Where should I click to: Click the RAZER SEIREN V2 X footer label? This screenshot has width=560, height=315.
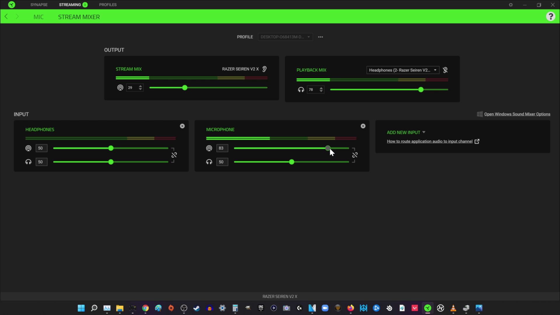coord(280,296)
